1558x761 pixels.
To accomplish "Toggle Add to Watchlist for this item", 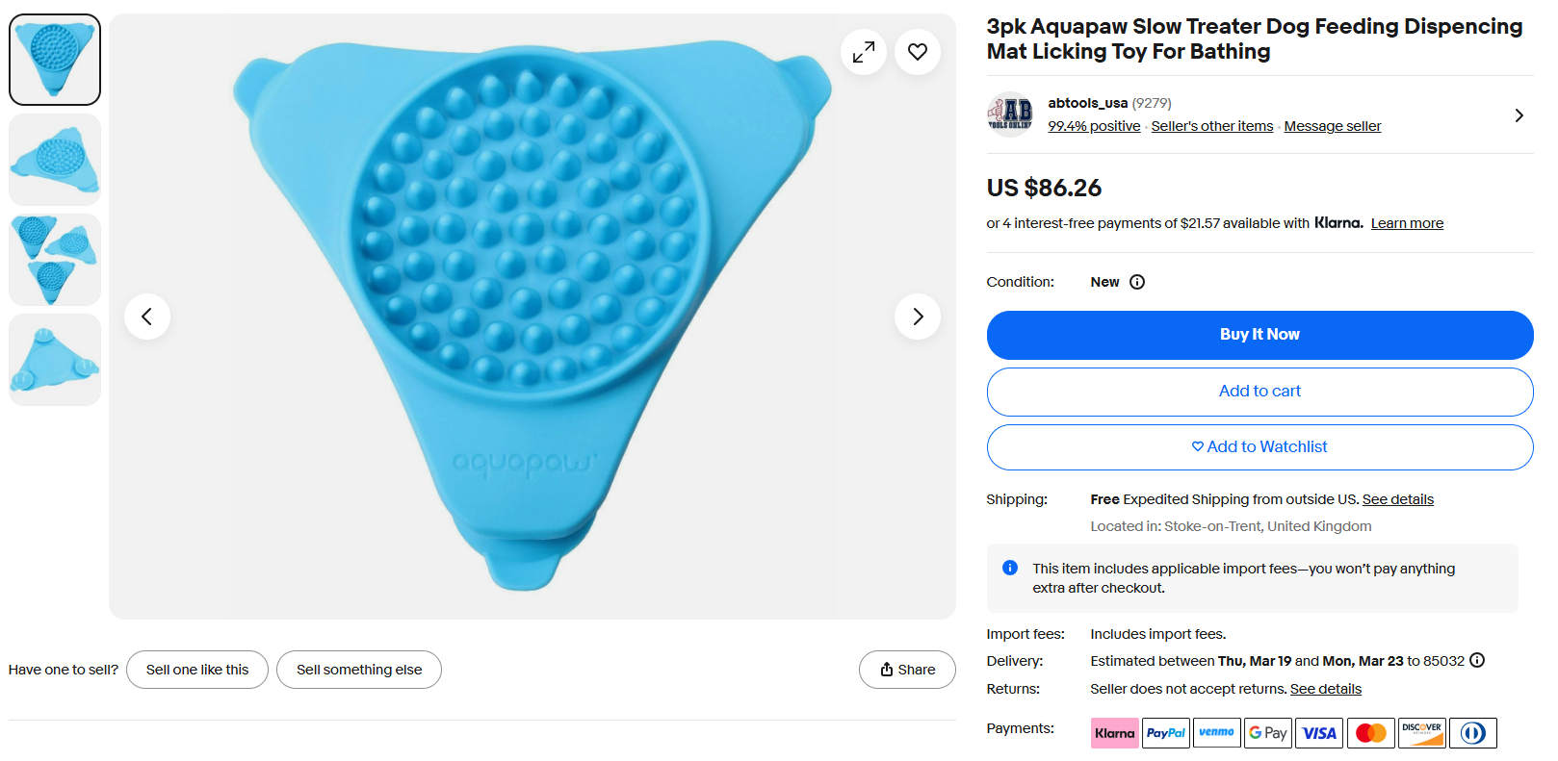I will [x=1259, y=447].
